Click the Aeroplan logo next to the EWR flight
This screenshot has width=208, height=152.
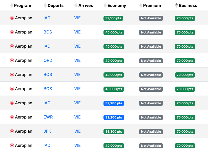(12, 117)
